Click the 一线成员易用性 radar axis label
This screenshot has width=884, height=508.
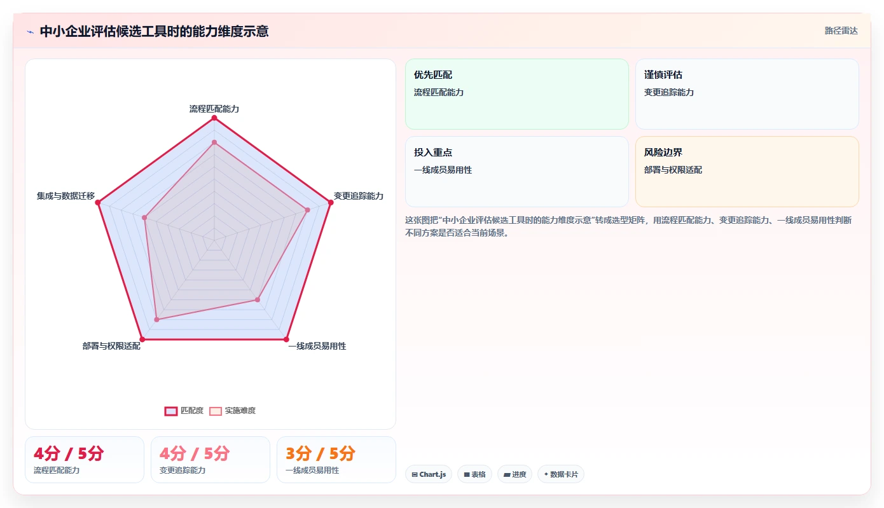coord(317,346)
